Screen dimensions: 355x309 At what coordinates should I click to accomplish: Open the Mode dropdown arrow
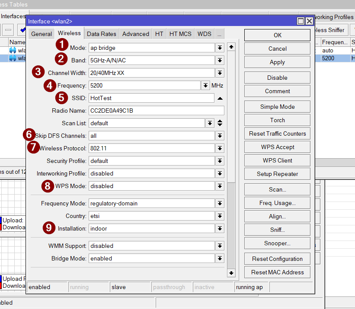click(x=220, y=48)
